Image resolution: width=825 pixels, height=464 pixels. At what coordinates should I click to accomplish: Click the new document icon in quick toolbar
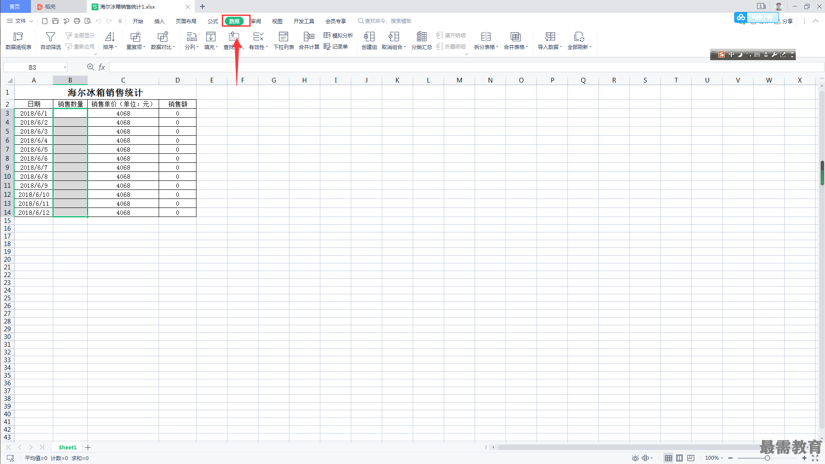point(45,21)
